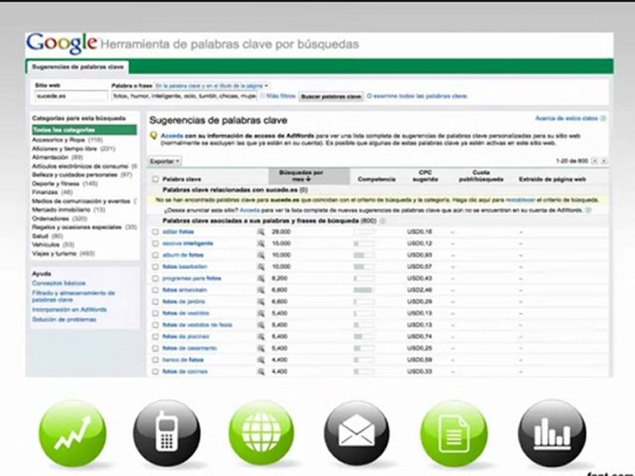Viewport: 635px width, 476px height.
Task: Open 'Acerca de estos datos' link
Action: click(x=567, y=118)
